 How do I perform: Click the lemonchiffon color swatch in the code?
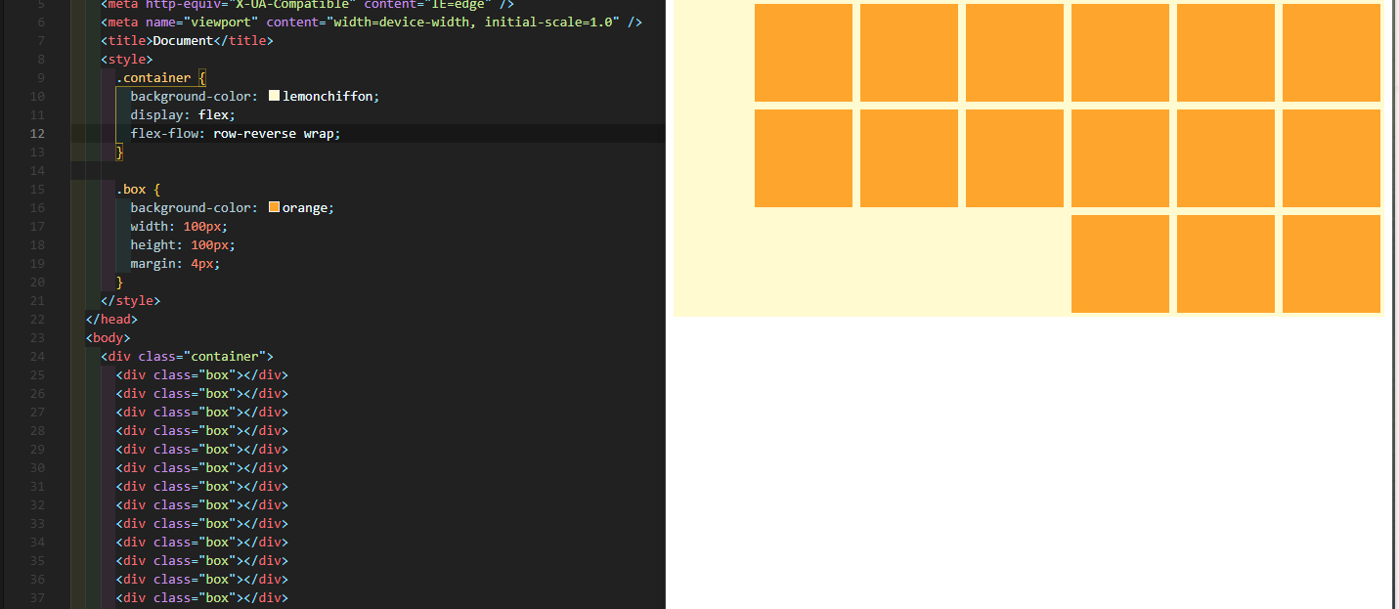click(274, 96)
